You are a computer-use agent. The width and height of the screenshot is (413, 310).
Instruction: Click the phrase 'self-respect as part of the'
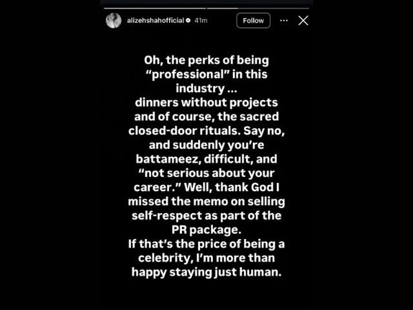[x=206, y=216]
